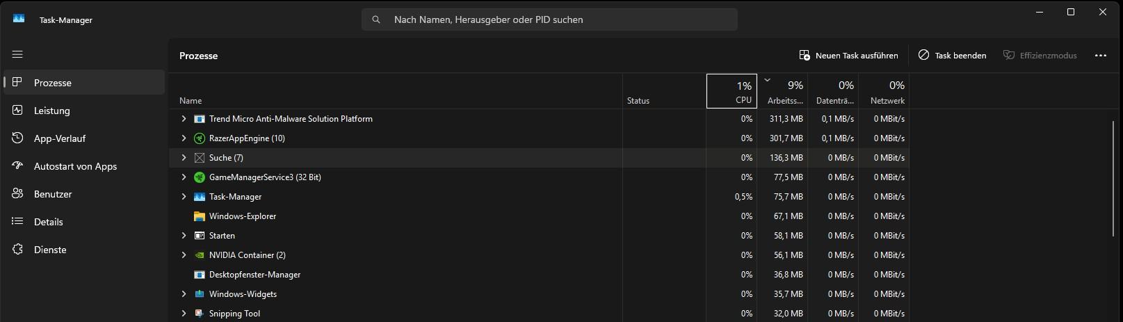
Task: Click the Windows-Explorer folder icon
Action: tap(200, 216)
